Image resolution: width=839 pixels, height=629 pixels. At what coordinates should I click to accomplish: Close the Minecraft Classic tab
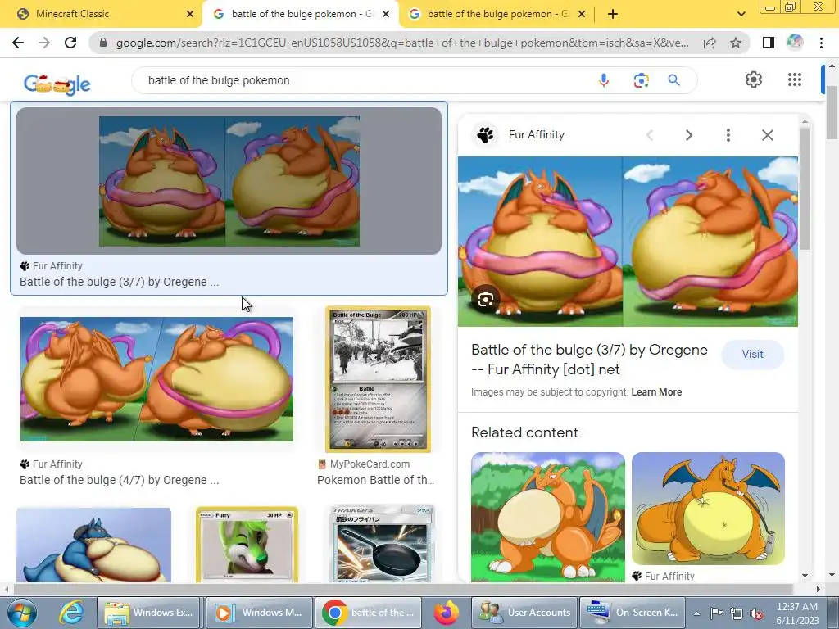coord(190,14)
